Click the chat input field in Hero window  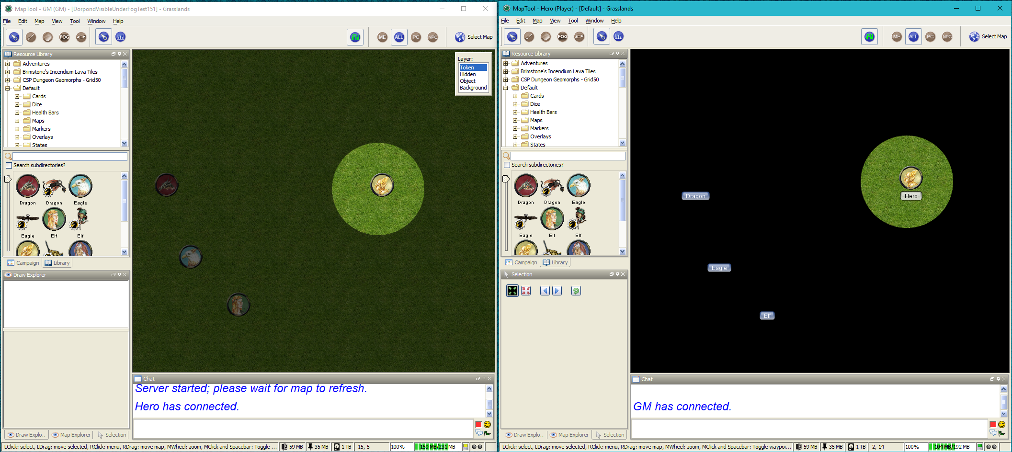click(x=809, y=429)
